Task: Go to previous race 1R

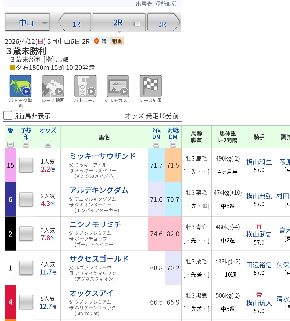Action: [75, 23]
